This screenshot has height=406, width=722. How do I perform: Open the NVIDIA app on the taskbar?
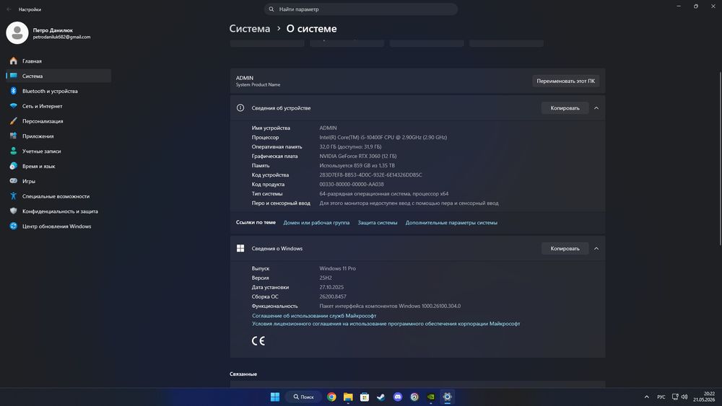pos(430,397)
